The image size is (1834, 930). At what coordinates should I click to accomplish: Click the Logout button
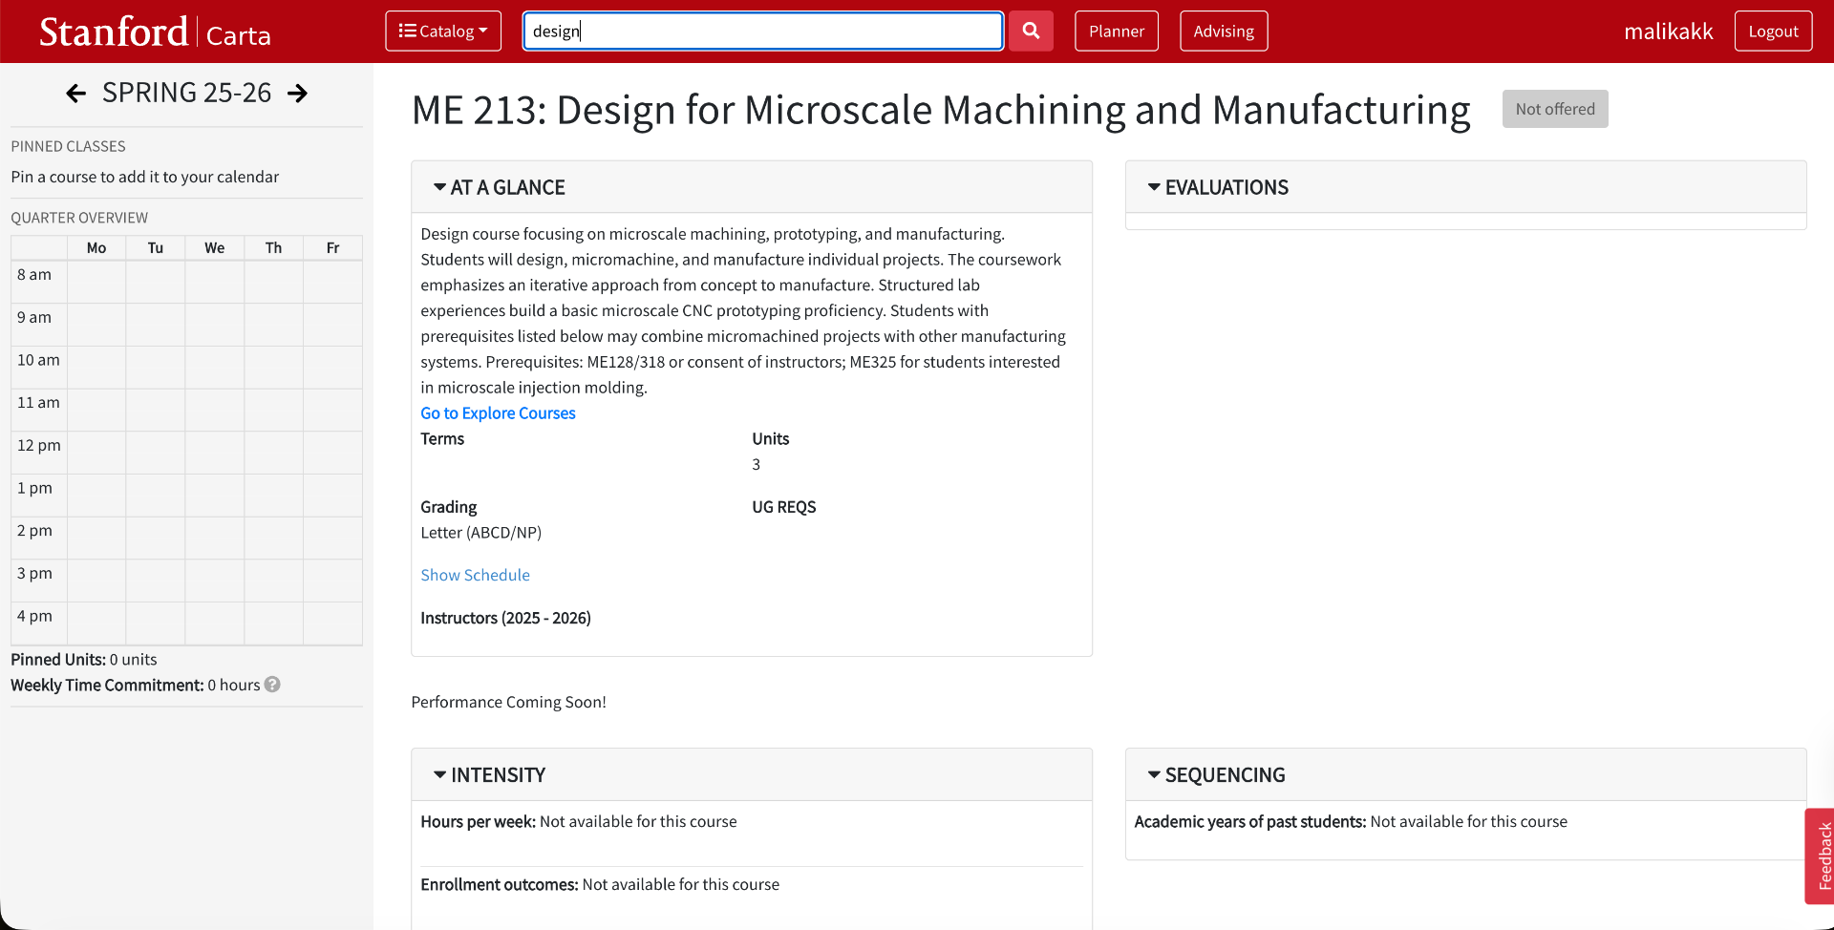click(x=1773, y=31)
